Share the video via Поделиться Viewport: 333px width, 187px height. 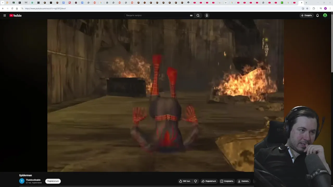[209, 181]
